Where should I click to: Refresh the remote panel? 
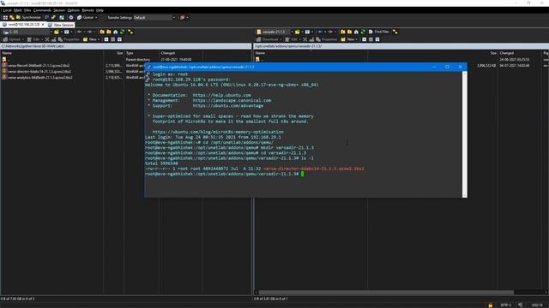click(x=363, y=32)
